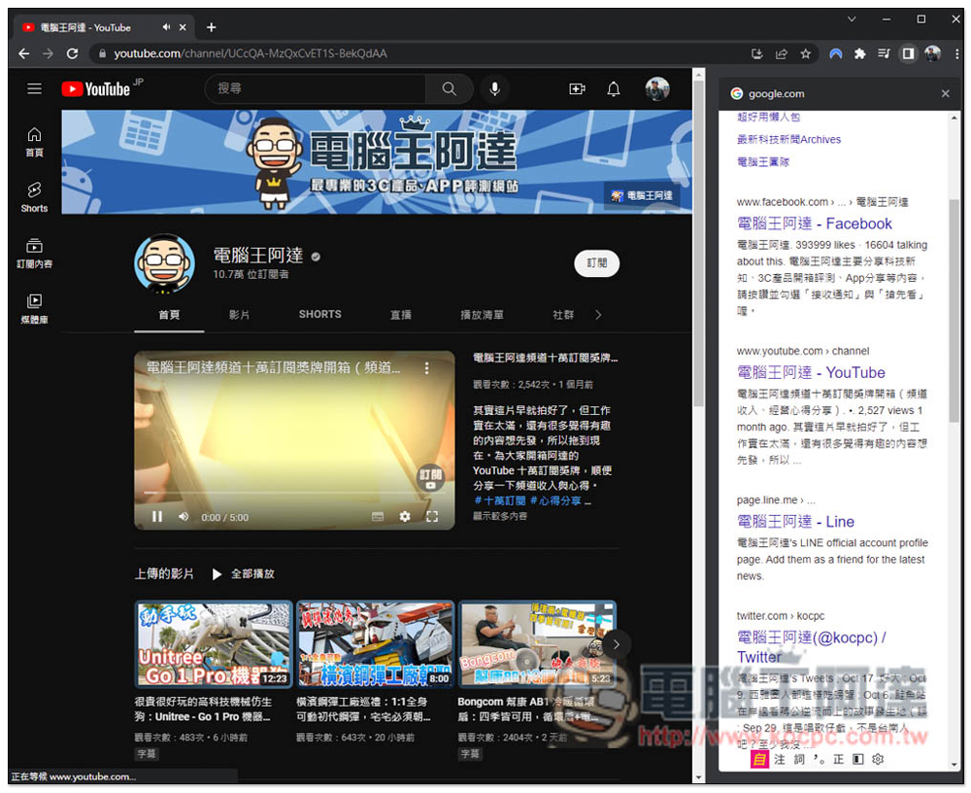Expand description with 顯示較多內容
This screenshot has width=971, height=793.
[500, 516]
